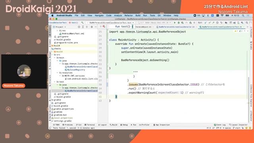Open the Refactor menu
The image size is (254, 143).
point(129,15)
